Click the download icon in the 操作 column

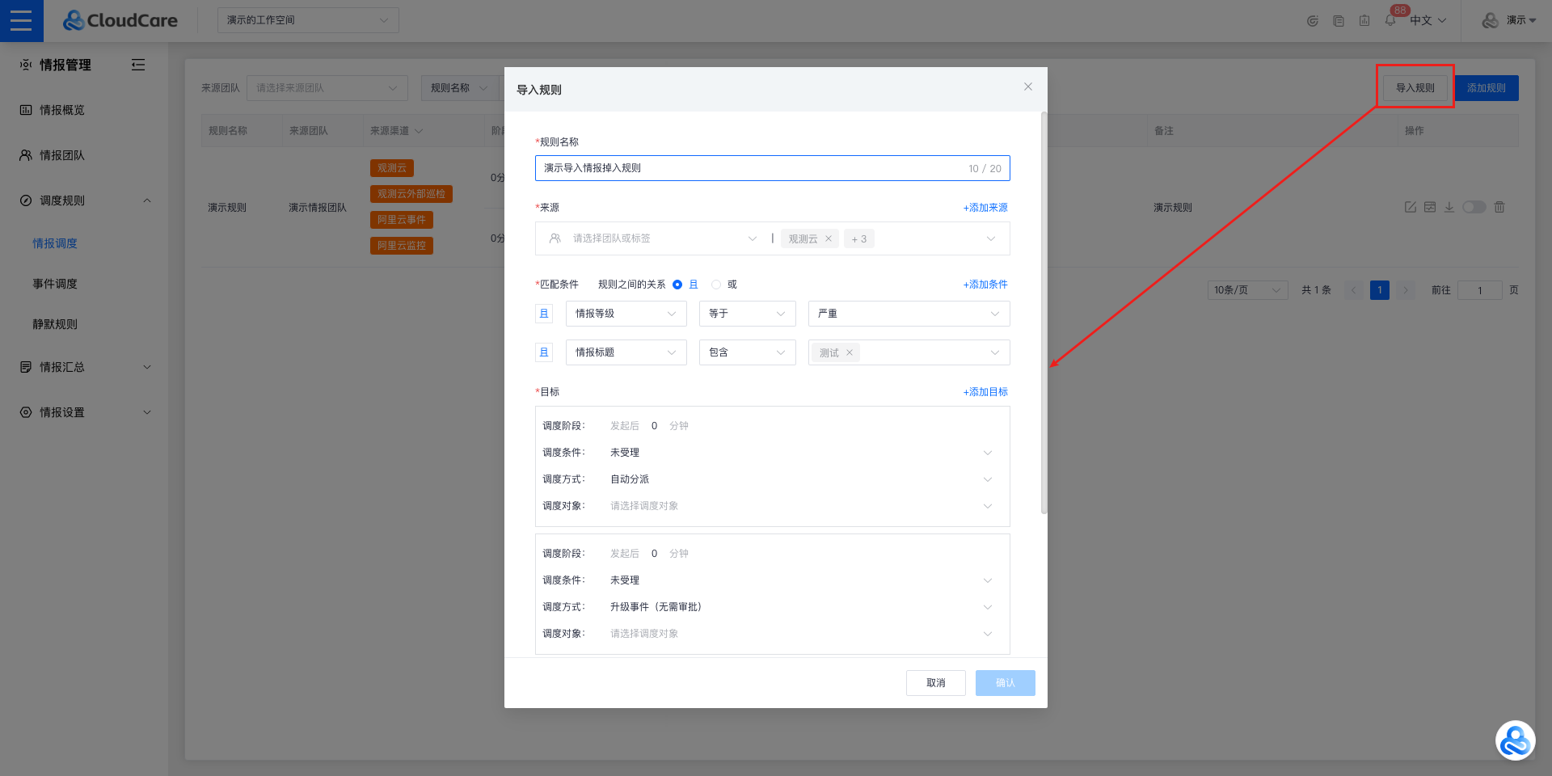click(x=1449, y=208)
